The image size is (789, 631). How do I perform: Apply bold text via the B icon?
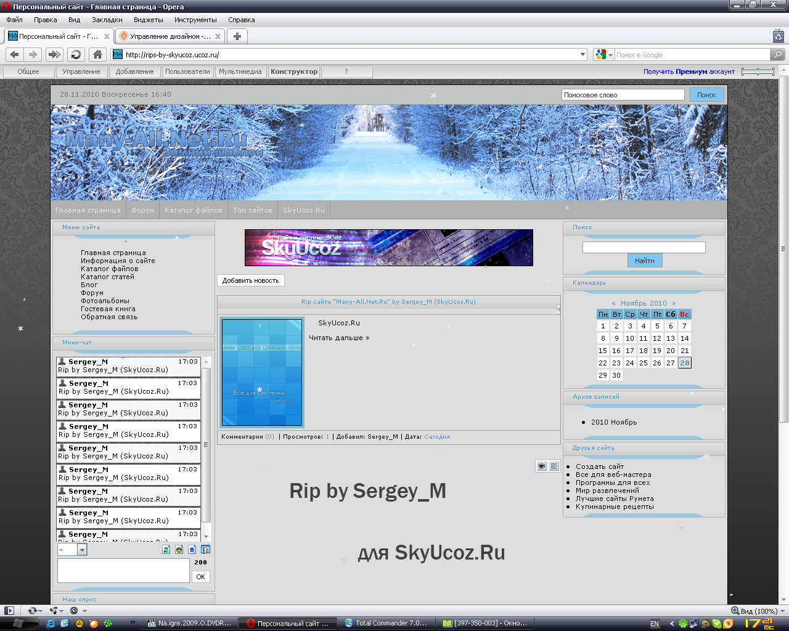(x=192, y=548)
